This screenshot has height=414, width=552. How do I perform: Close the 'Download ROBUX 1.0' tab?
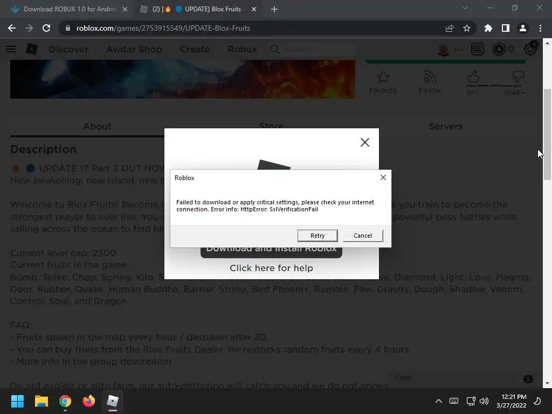point(125,10)
